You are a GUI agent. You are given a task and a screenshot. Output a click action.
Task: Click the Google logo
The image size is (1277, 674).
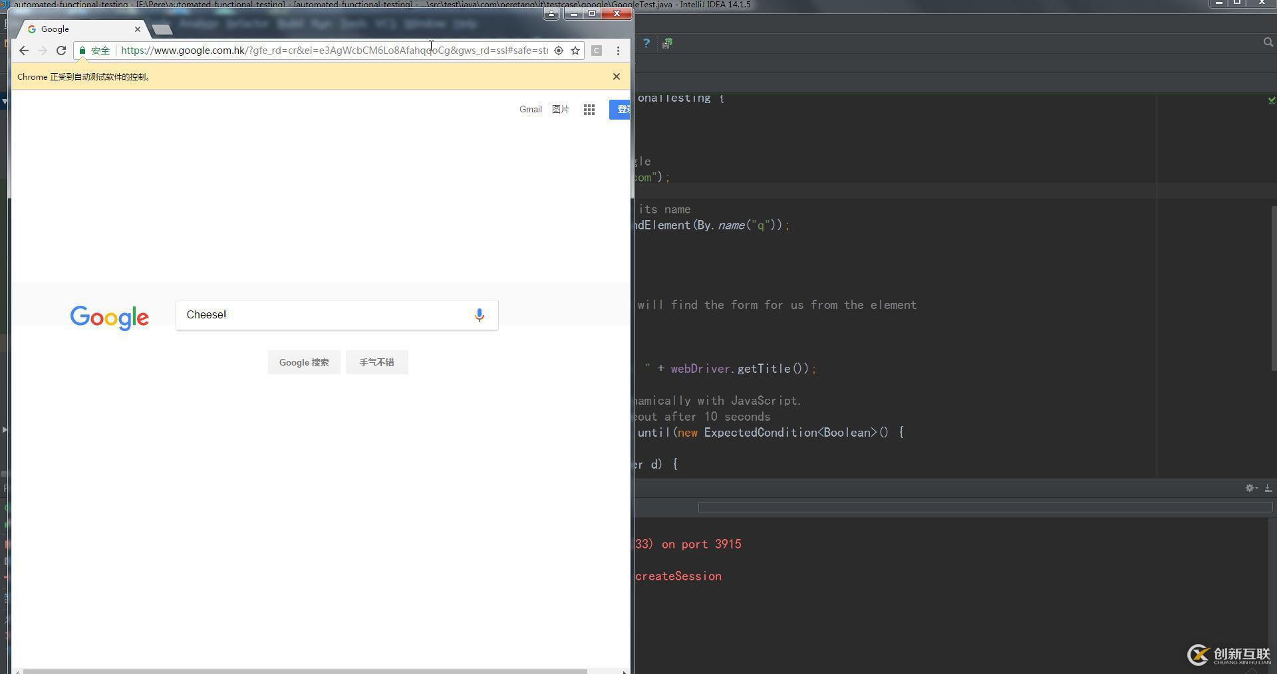[x=110, y=318]
